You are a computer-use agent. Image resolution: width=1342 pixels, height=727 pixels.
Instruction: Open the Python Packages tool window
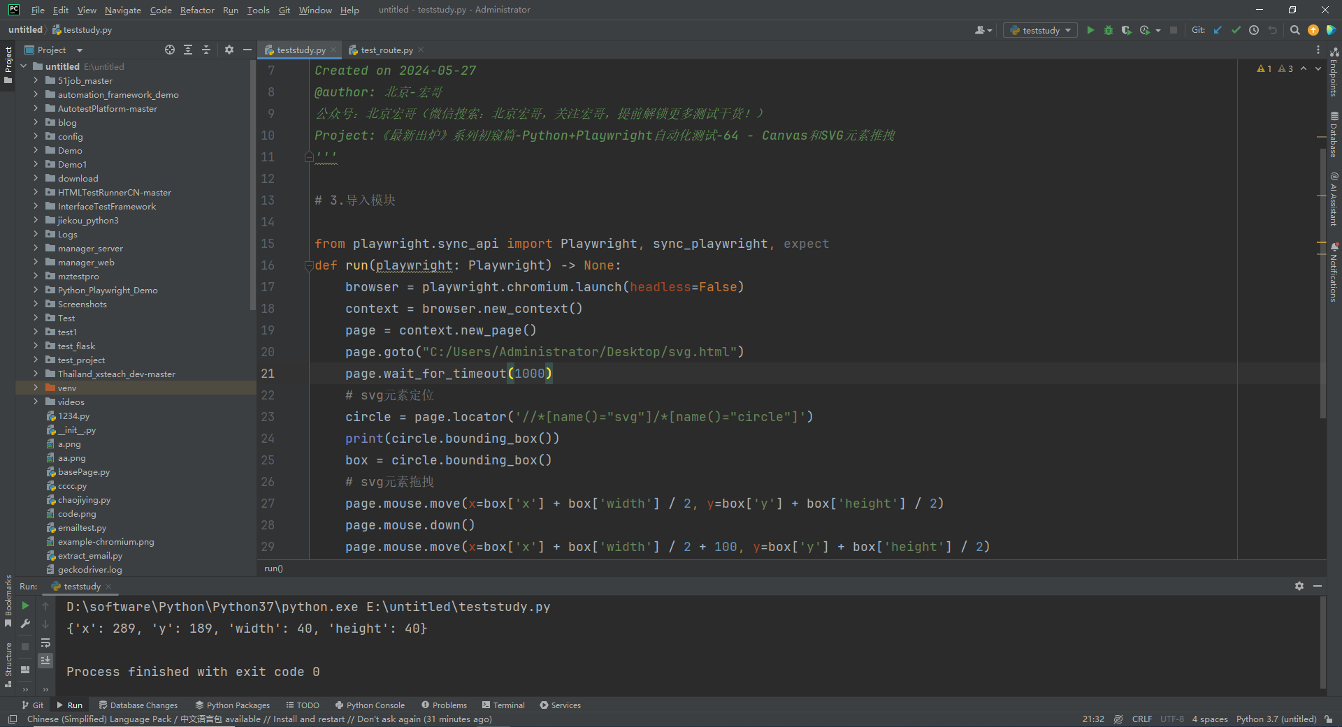233,705
